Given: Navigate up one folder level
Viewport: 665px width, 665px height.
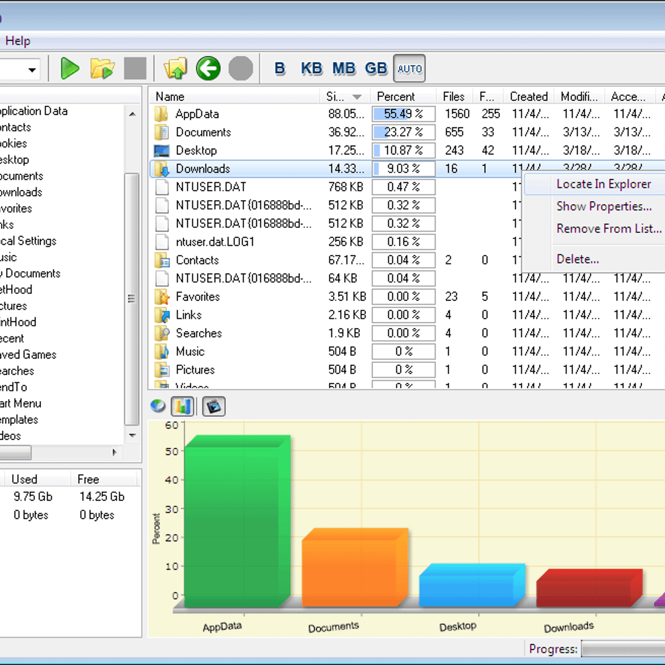Looking at the screenshot, I should click(x=175, y=68).
